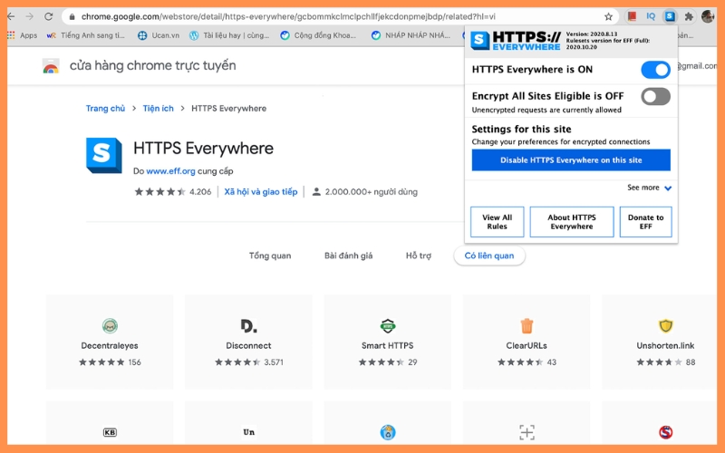Click the red bookmark extension icon
725x453 pixels.
click(632, 16)
